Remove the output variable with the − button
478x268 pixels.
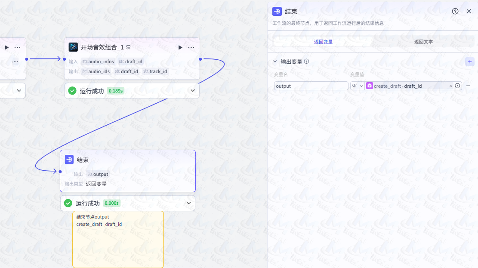pyautogui.click(x=469, y=86)
